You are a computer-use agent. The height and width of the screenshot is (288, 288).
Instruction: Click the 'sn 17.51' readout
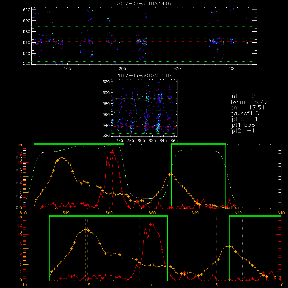[247, 107]
